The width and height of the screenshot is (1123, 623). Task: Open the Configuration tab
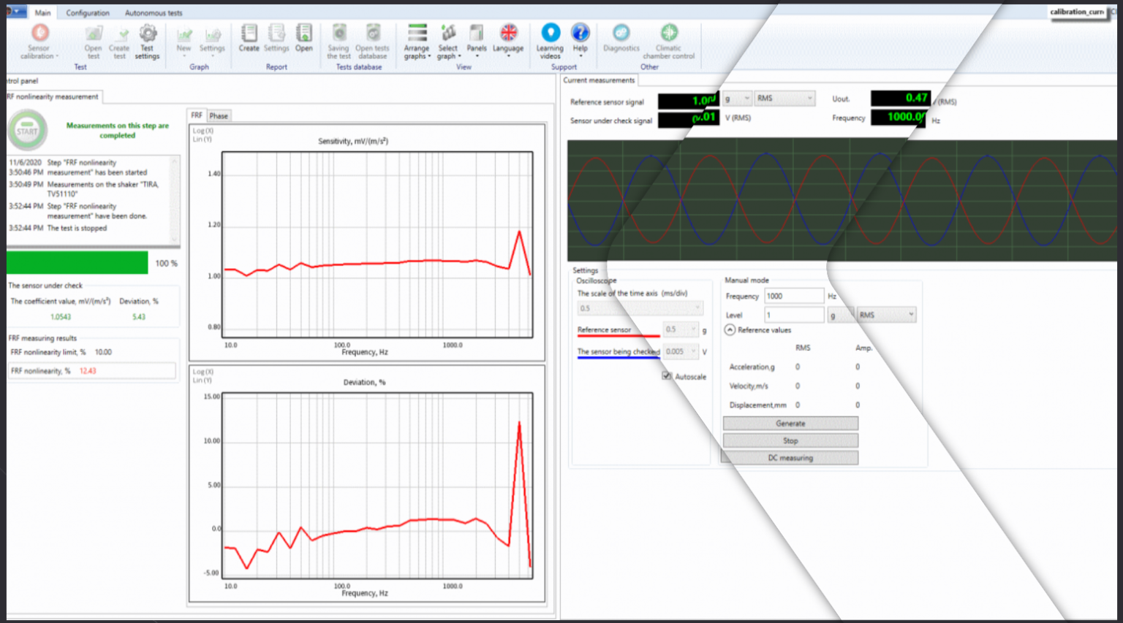click(x=87, y=12)
